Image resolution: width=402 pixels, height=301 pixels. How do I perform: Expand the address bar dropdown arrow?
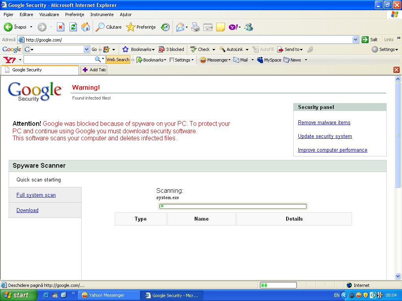(355, 40)
